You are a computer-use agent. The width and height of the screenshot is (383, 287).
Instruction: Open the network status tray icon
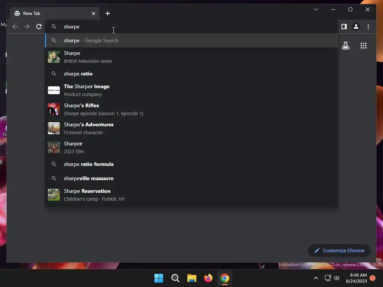tap(328, 278)
